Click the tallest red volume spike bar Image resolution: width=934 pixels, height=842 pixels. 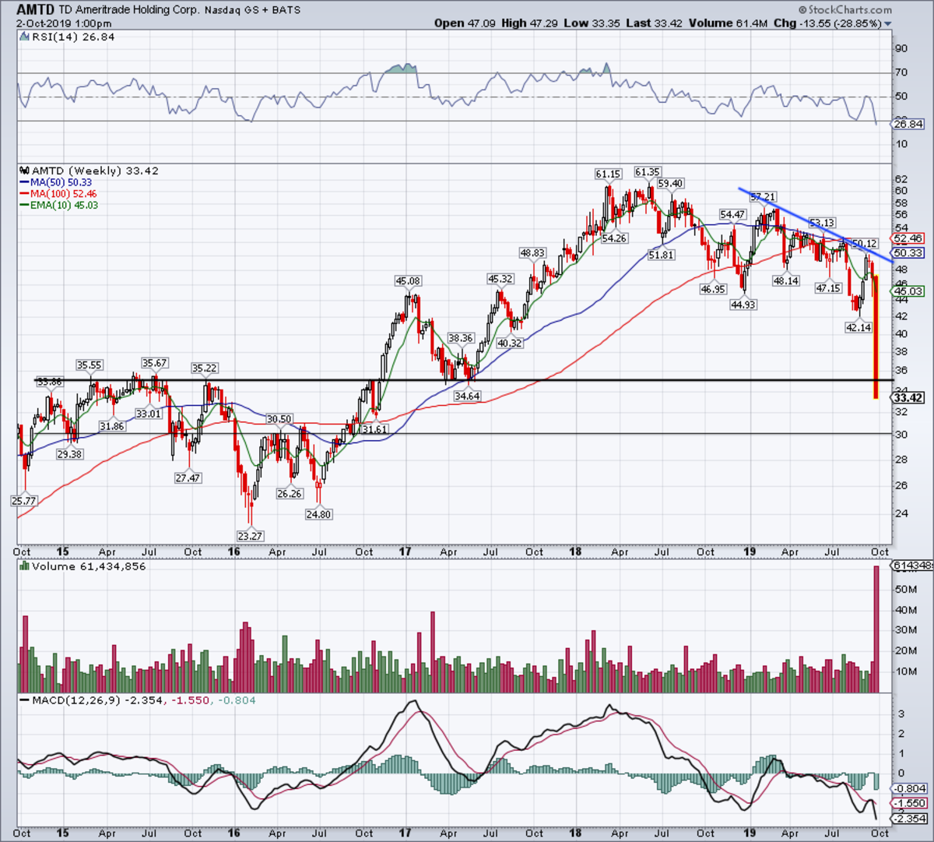(x=876, y=629)
